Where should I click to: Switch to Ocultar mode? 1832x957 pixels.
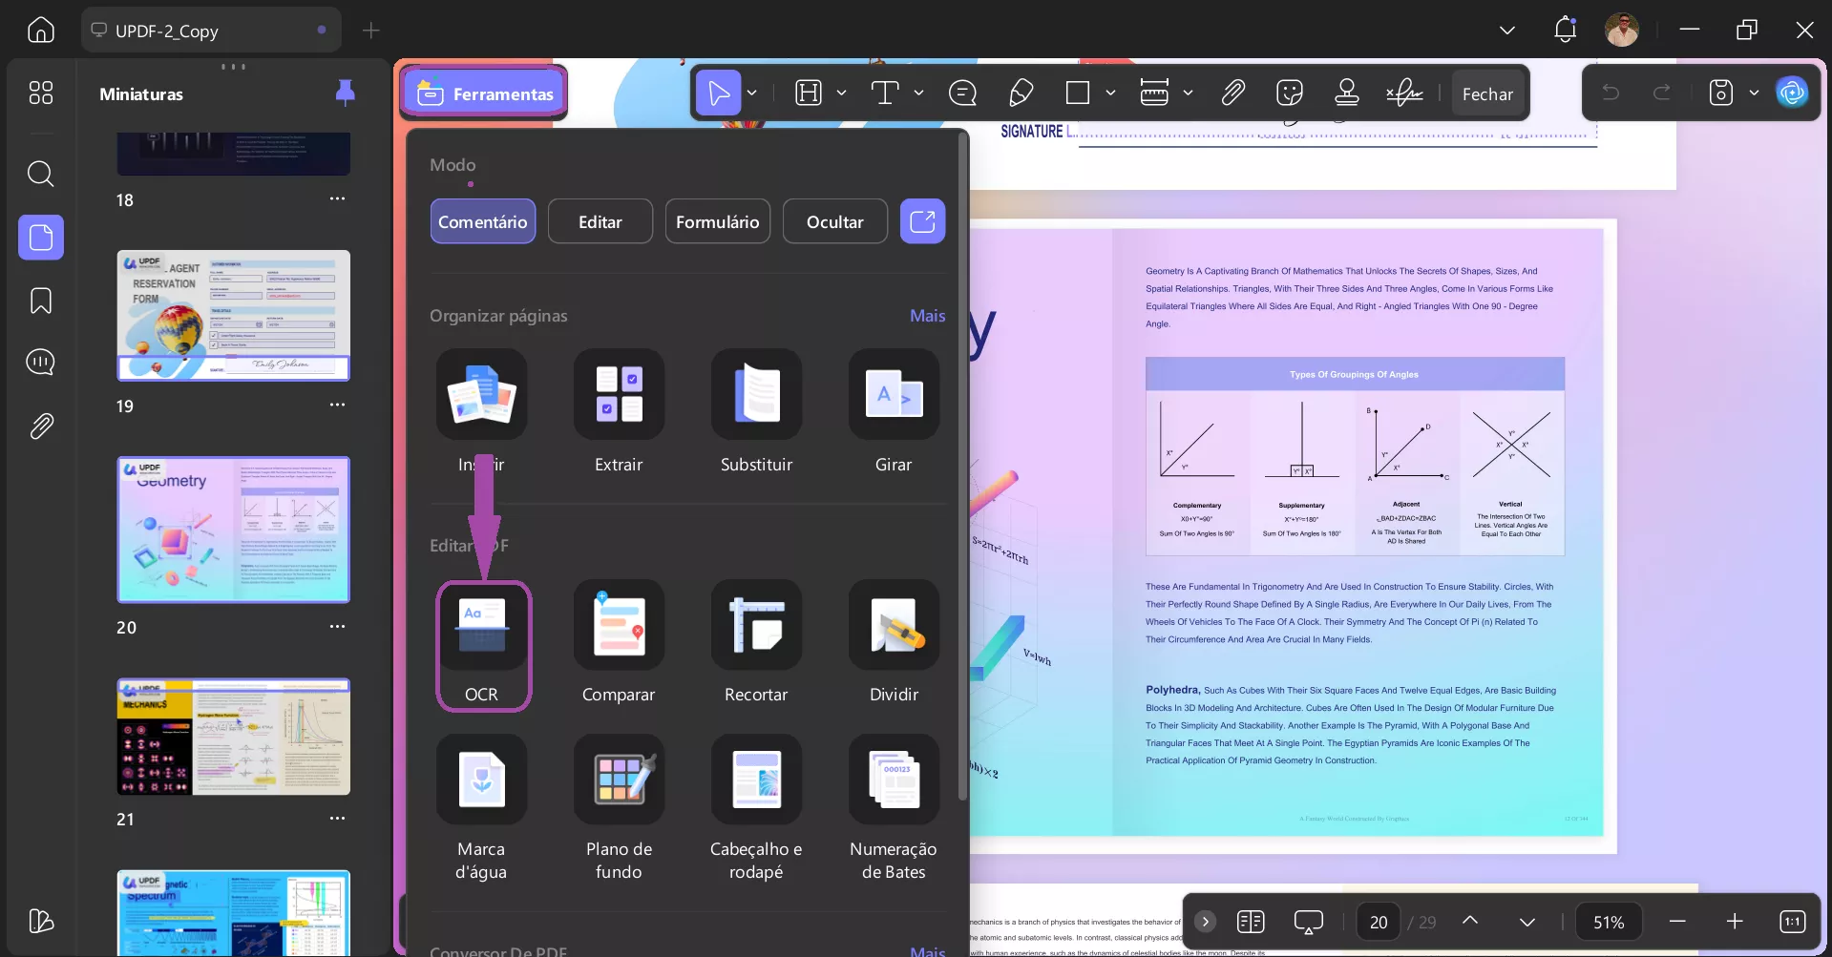click(835, 221)
